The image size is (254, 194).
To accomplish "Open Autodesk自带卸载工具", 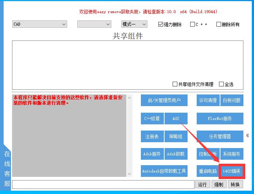I will pyautogui.click(x=164, y=171).
